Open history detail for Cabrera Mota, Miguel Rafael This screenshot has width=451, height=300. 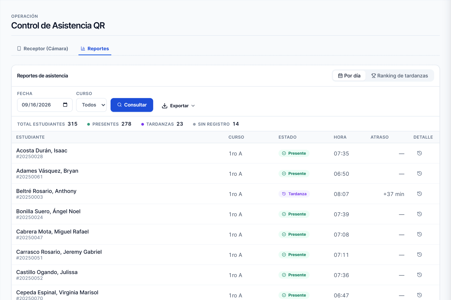pyautogui.click(x=419, y=234)
